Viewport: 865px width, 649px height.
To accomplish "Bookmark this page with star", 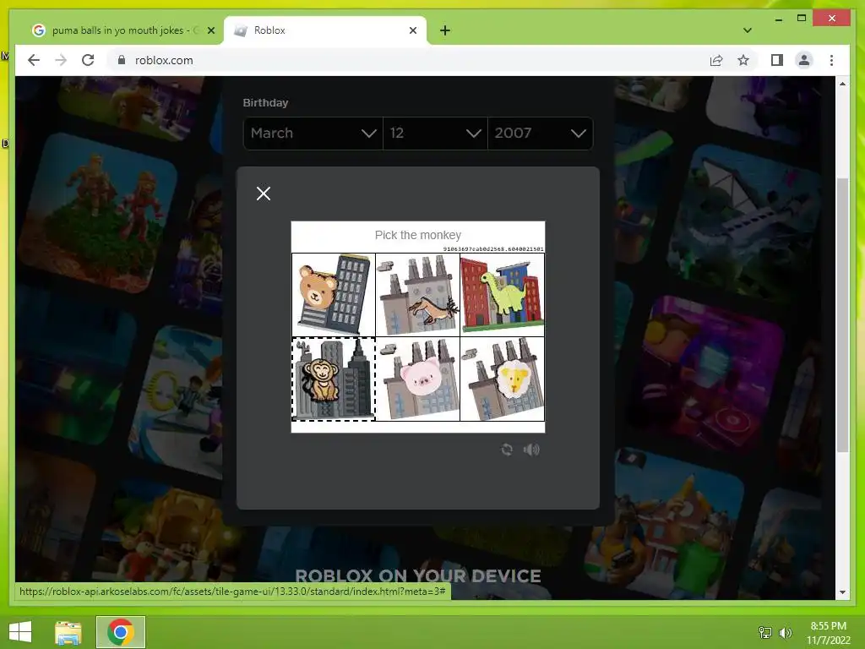I will (743, 60).
